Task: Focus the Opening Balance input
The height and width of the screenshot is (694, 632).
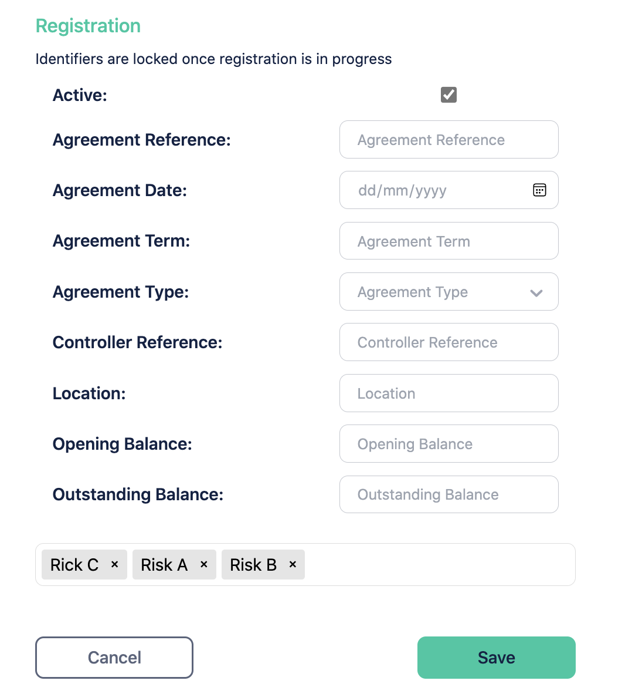Action: click(x=448, y=444)
